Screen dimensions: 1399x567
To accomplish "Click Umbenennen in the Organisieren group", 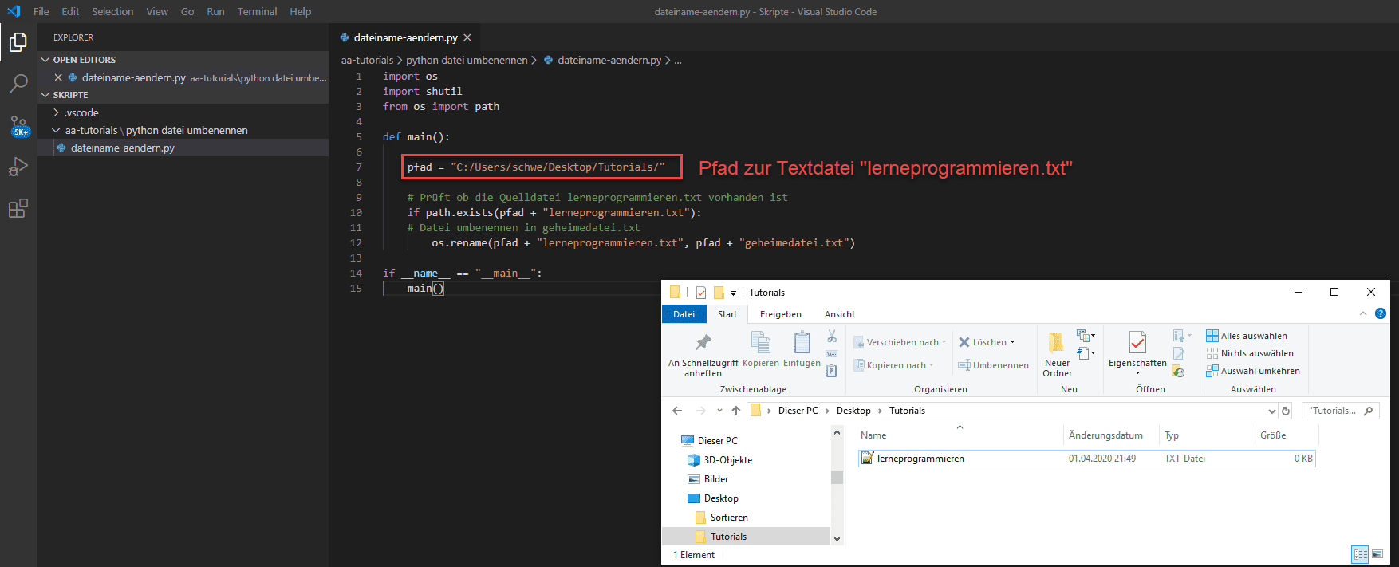I will [x=993, y=365].
